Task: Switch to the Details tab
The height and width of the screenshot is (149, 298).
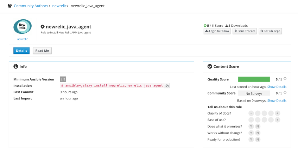Action: point(21,51)
